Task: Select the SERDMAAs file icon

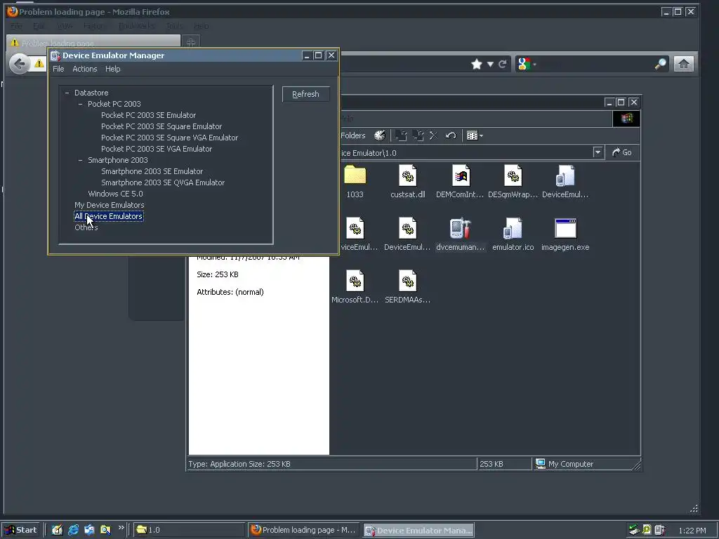Action: (408, 281)
